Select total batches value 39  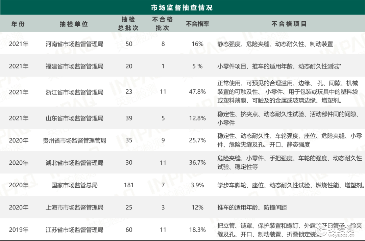(x=129, y=118)
